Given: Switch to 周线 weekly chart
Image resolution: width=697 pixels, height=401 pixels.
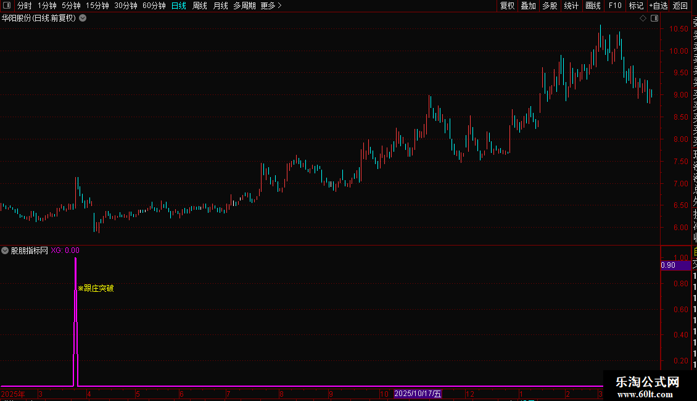Looking at the screenshot, I should tap(200, 6).
